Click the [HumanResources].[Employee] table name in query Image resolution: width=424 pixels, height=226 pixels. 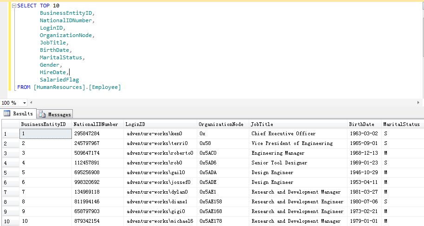pos(77,87)
